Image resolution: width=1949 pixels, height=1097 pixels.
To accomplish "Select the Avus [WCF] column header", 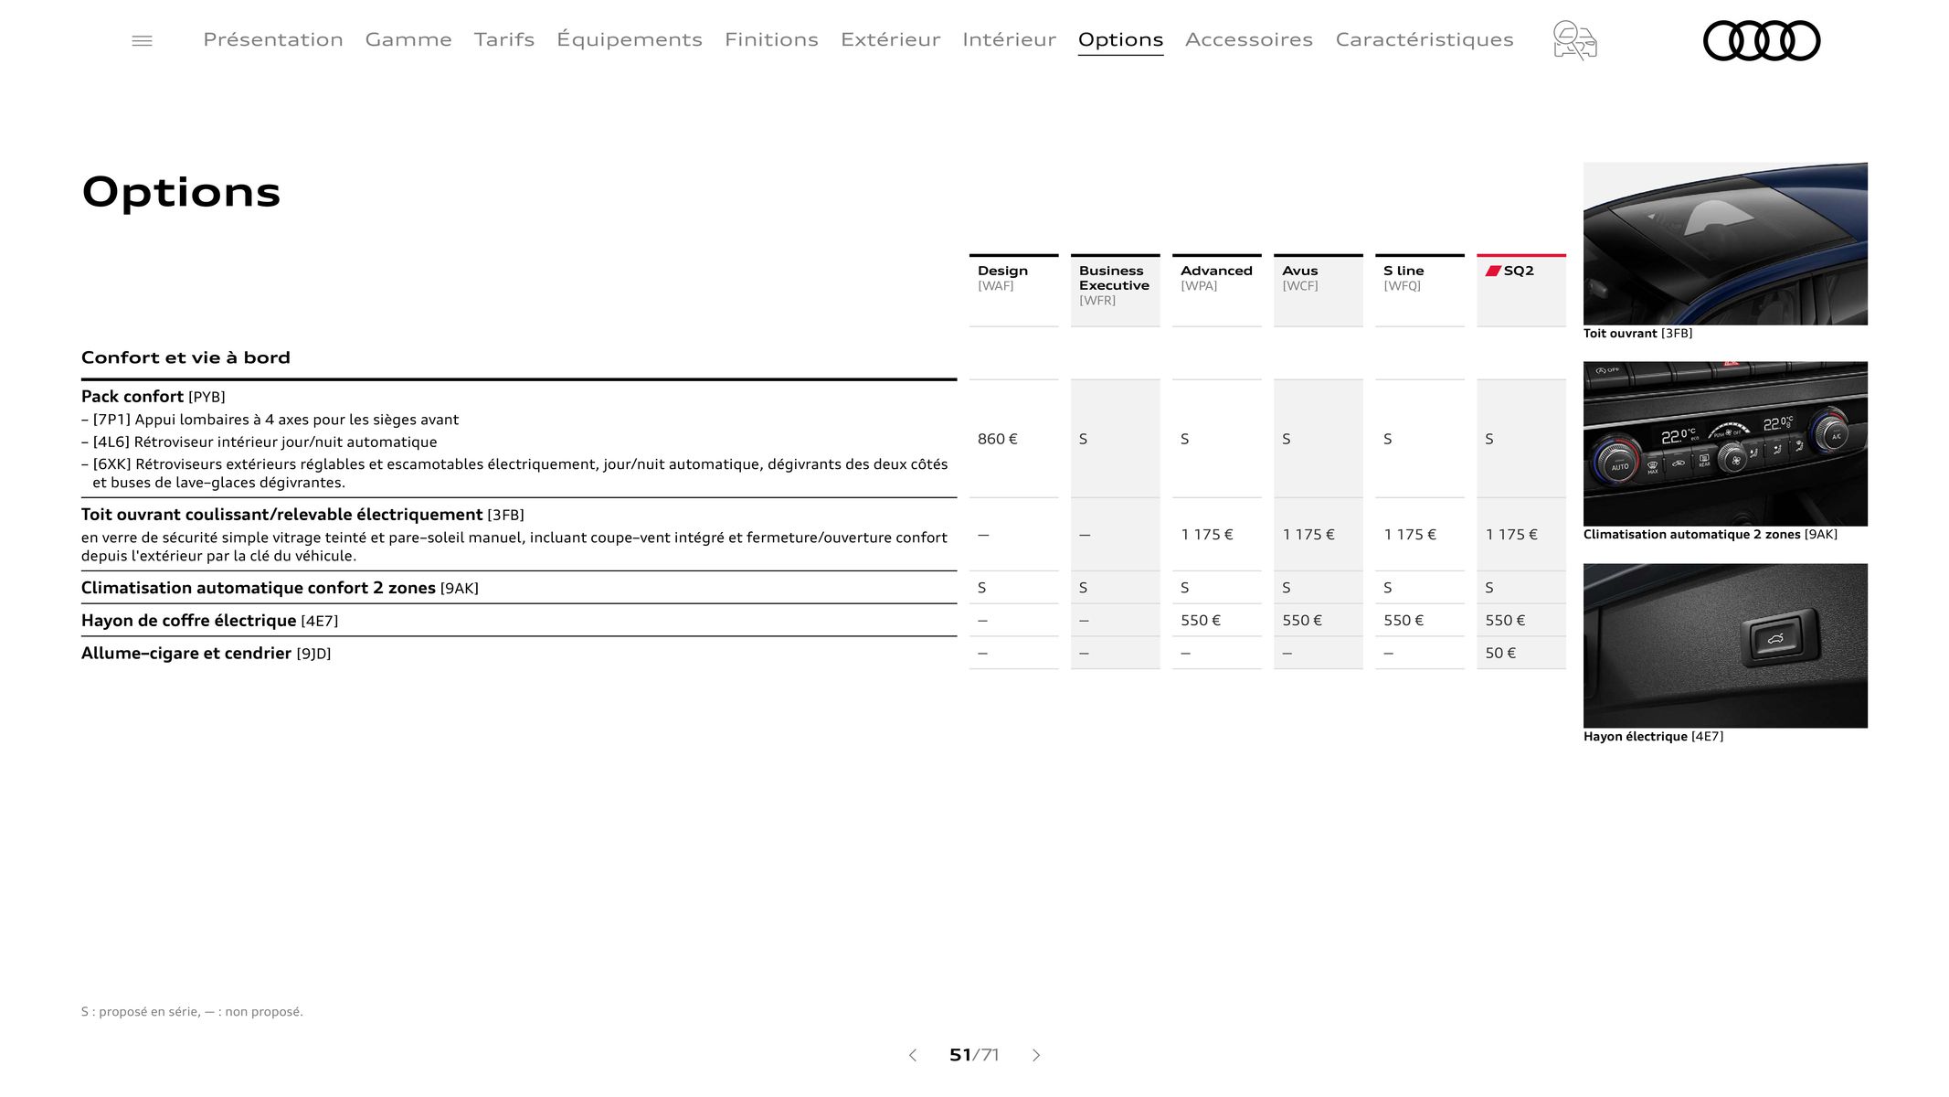I will [1318, 290].
